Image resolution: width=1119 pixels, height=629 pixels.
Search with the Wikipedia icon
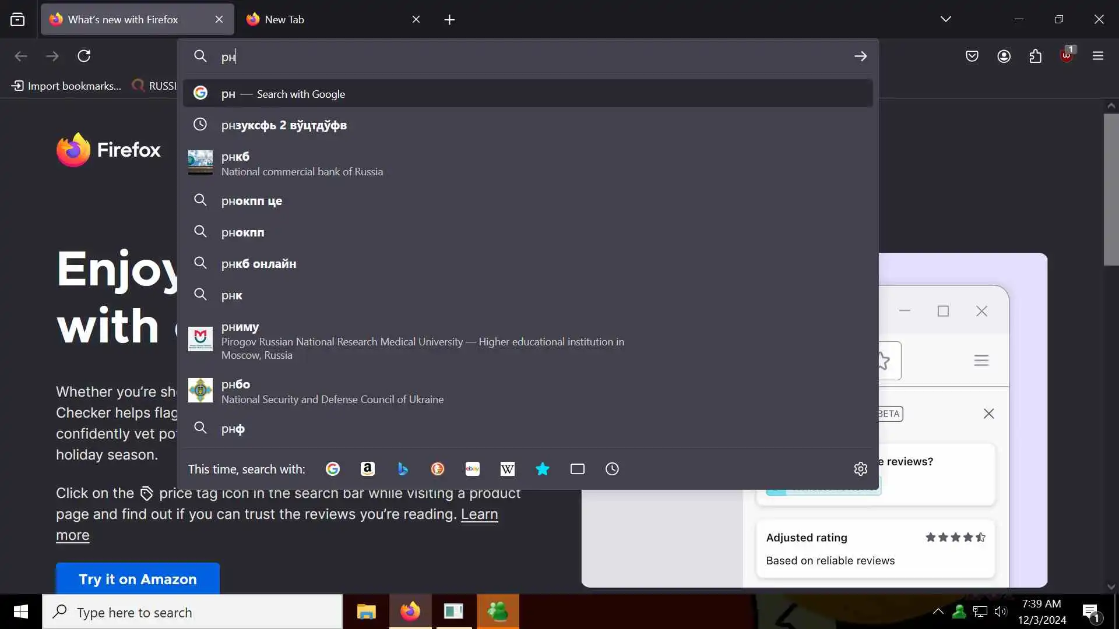508,469
